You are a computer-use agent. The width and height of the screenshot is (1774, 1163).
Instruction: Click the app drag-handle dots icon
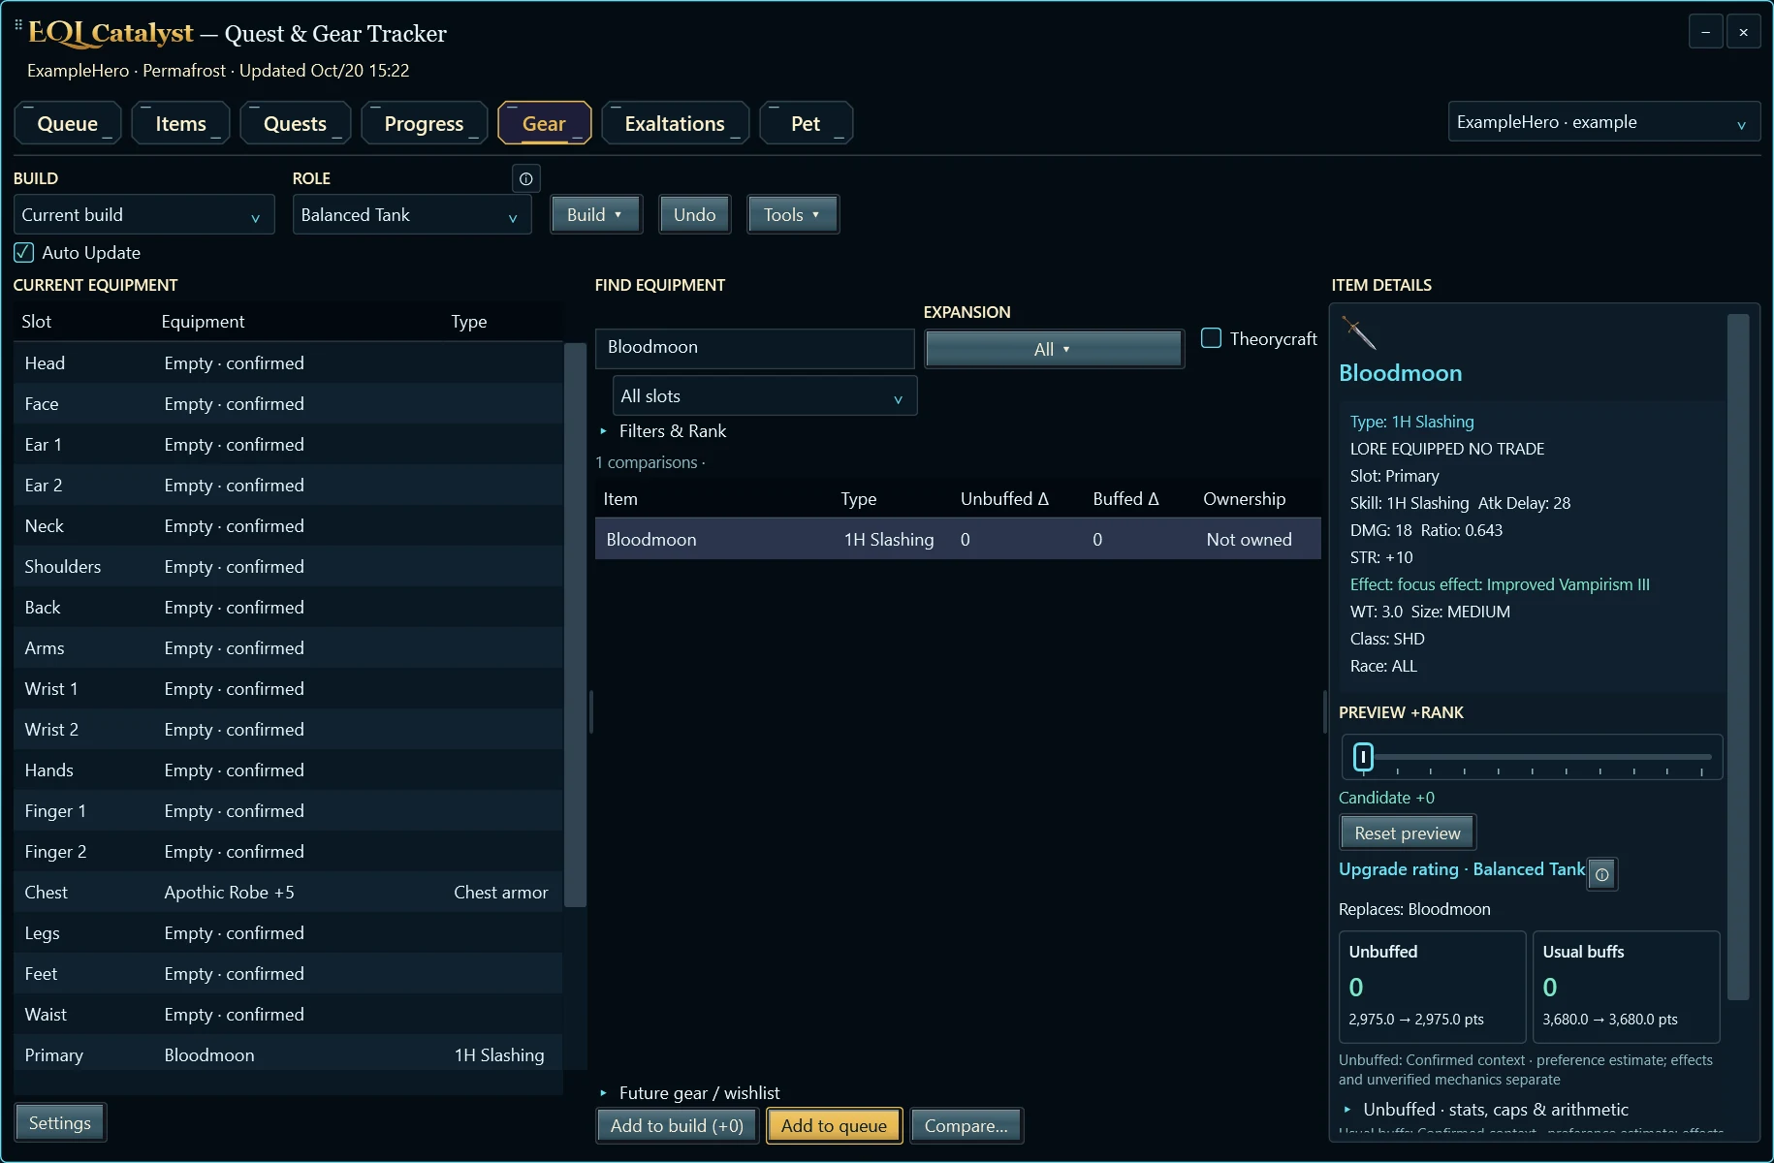click(x=18, y=26)
